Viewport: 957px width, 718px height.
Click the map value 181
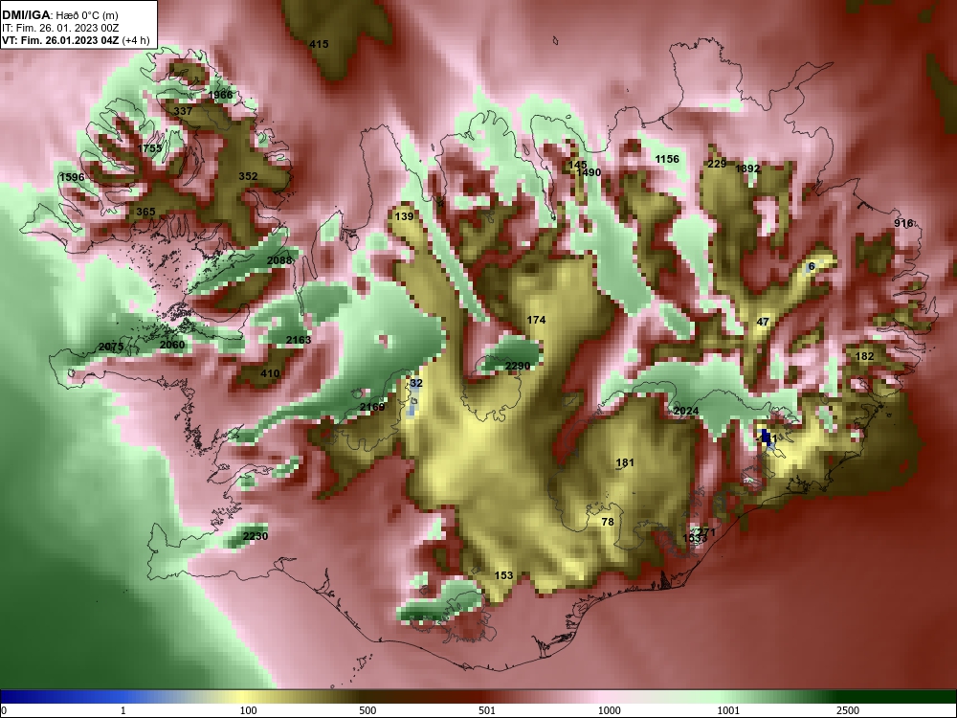tap(625, 462)
